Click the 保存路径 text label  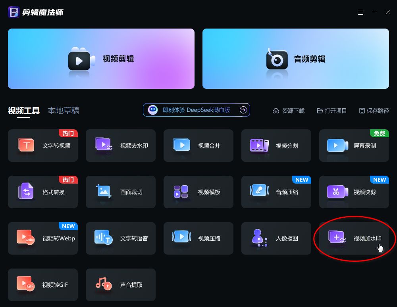point(378,111)
